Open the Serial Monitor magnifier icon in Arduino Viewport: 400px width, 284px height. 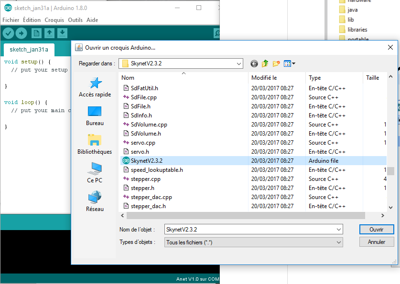(216, 33)
